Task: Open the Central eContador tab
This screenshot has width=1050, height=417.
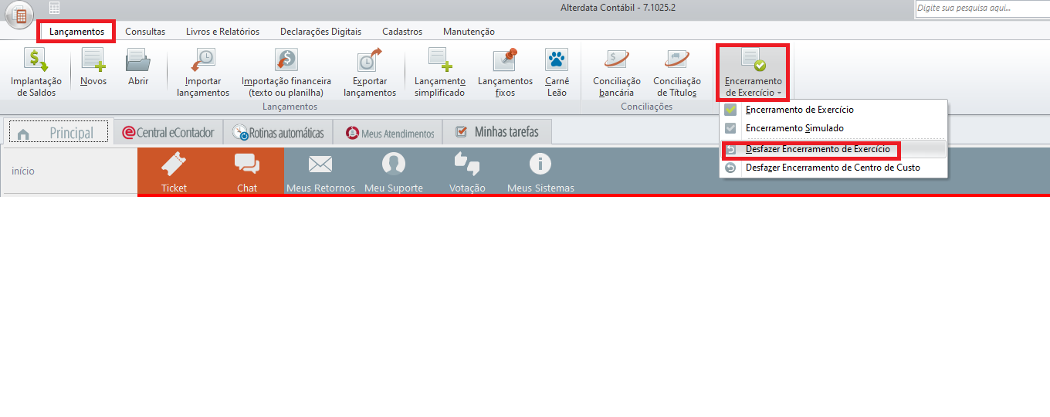Action: 168,133
